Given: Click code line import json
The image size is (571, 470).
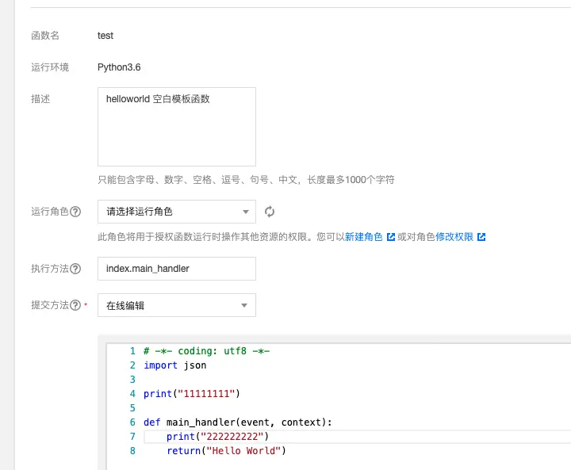Looking at the screenshot, I should 174,365.
